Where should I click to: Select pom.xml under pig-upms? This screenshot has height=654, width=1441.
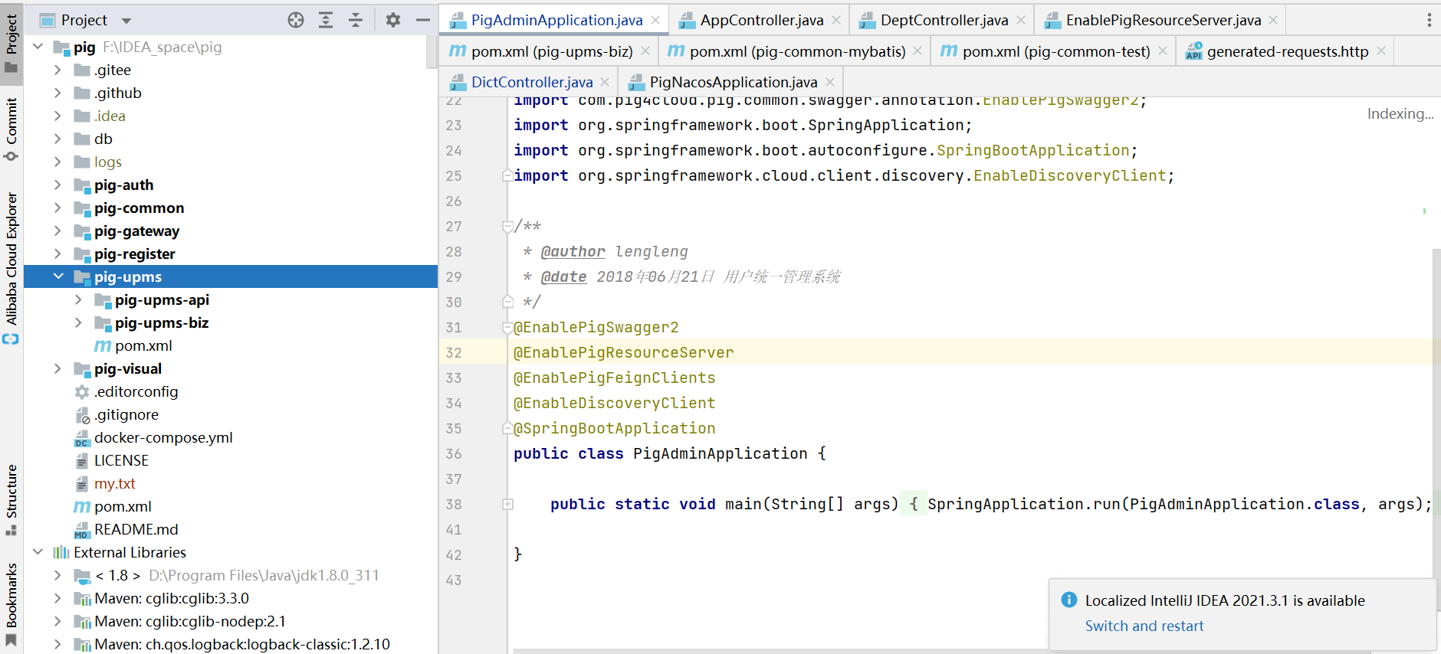pos(143,345)
